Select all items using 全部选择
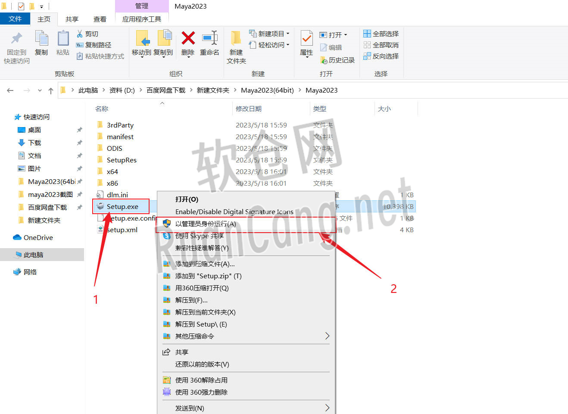The width and height of the screenshot is (568, 414). point(381,33)
